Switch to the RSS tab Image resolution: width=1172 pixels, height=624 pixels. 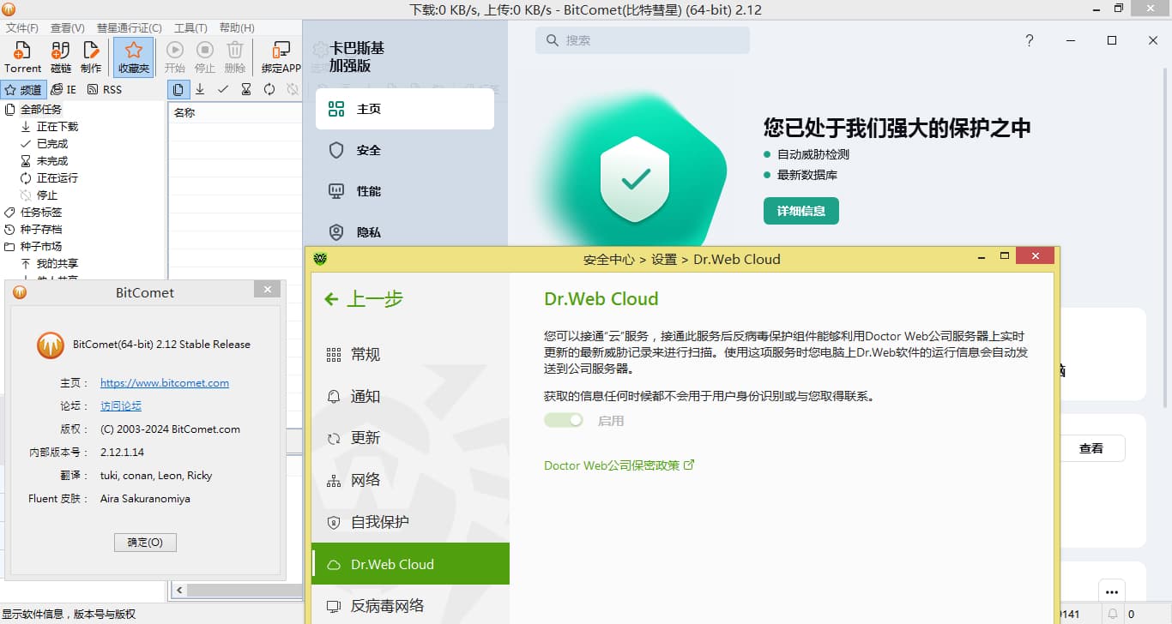[105, 89]
